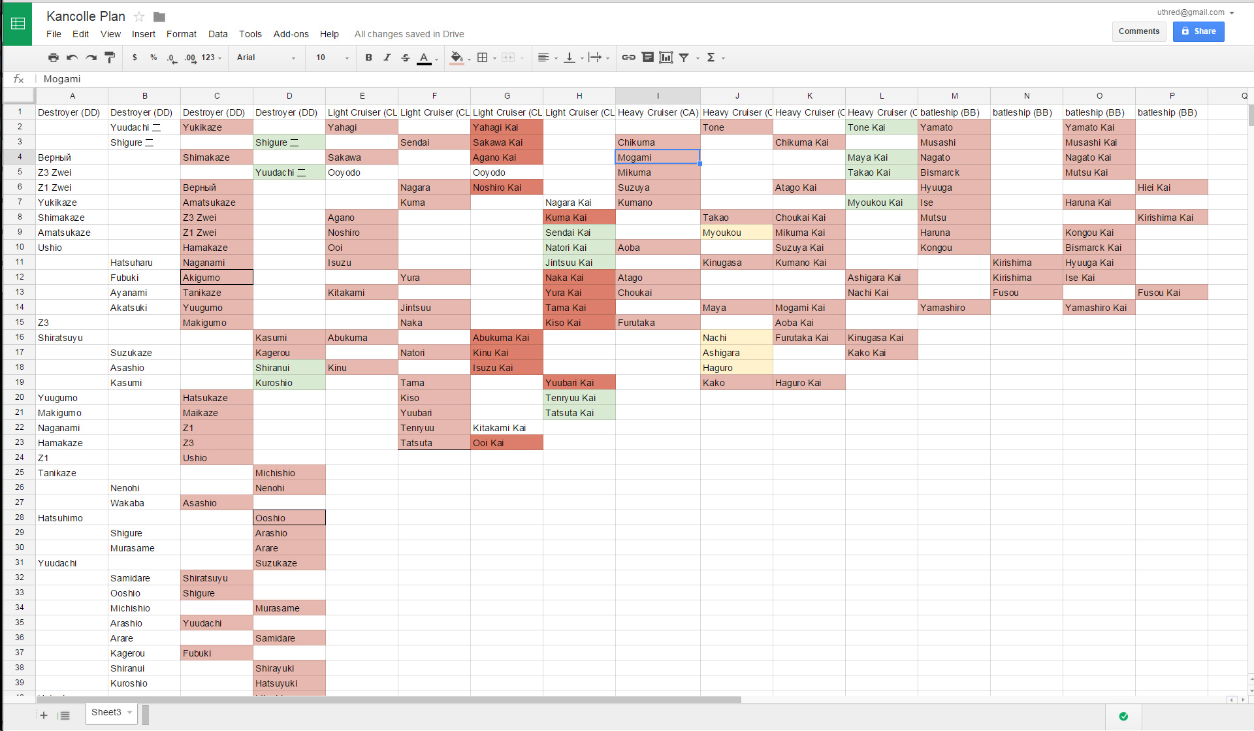
Task: Toggle strikethrough formatting
Action: (x=405, y=57)
